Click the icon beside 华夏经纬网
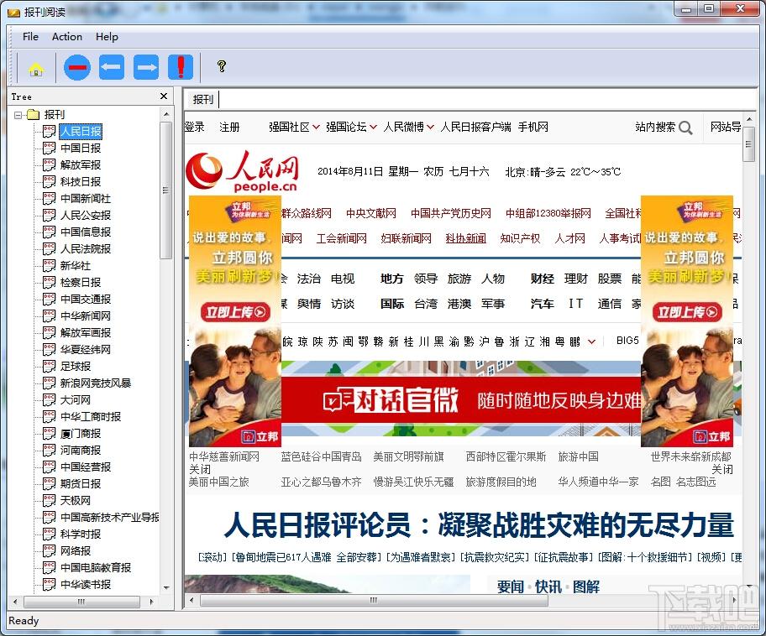 coord(49,350)
